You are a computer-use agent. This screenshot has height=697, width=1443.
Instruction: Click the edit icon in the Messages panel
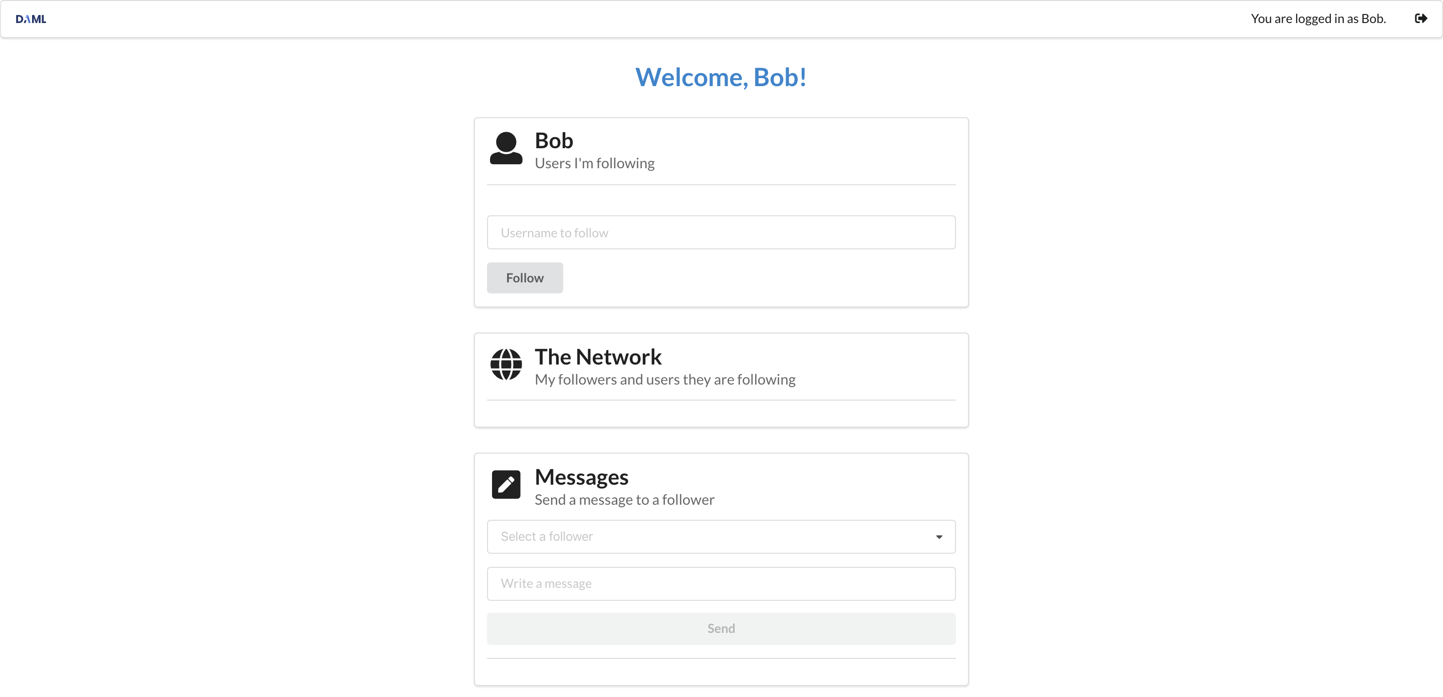coord(505,484)
